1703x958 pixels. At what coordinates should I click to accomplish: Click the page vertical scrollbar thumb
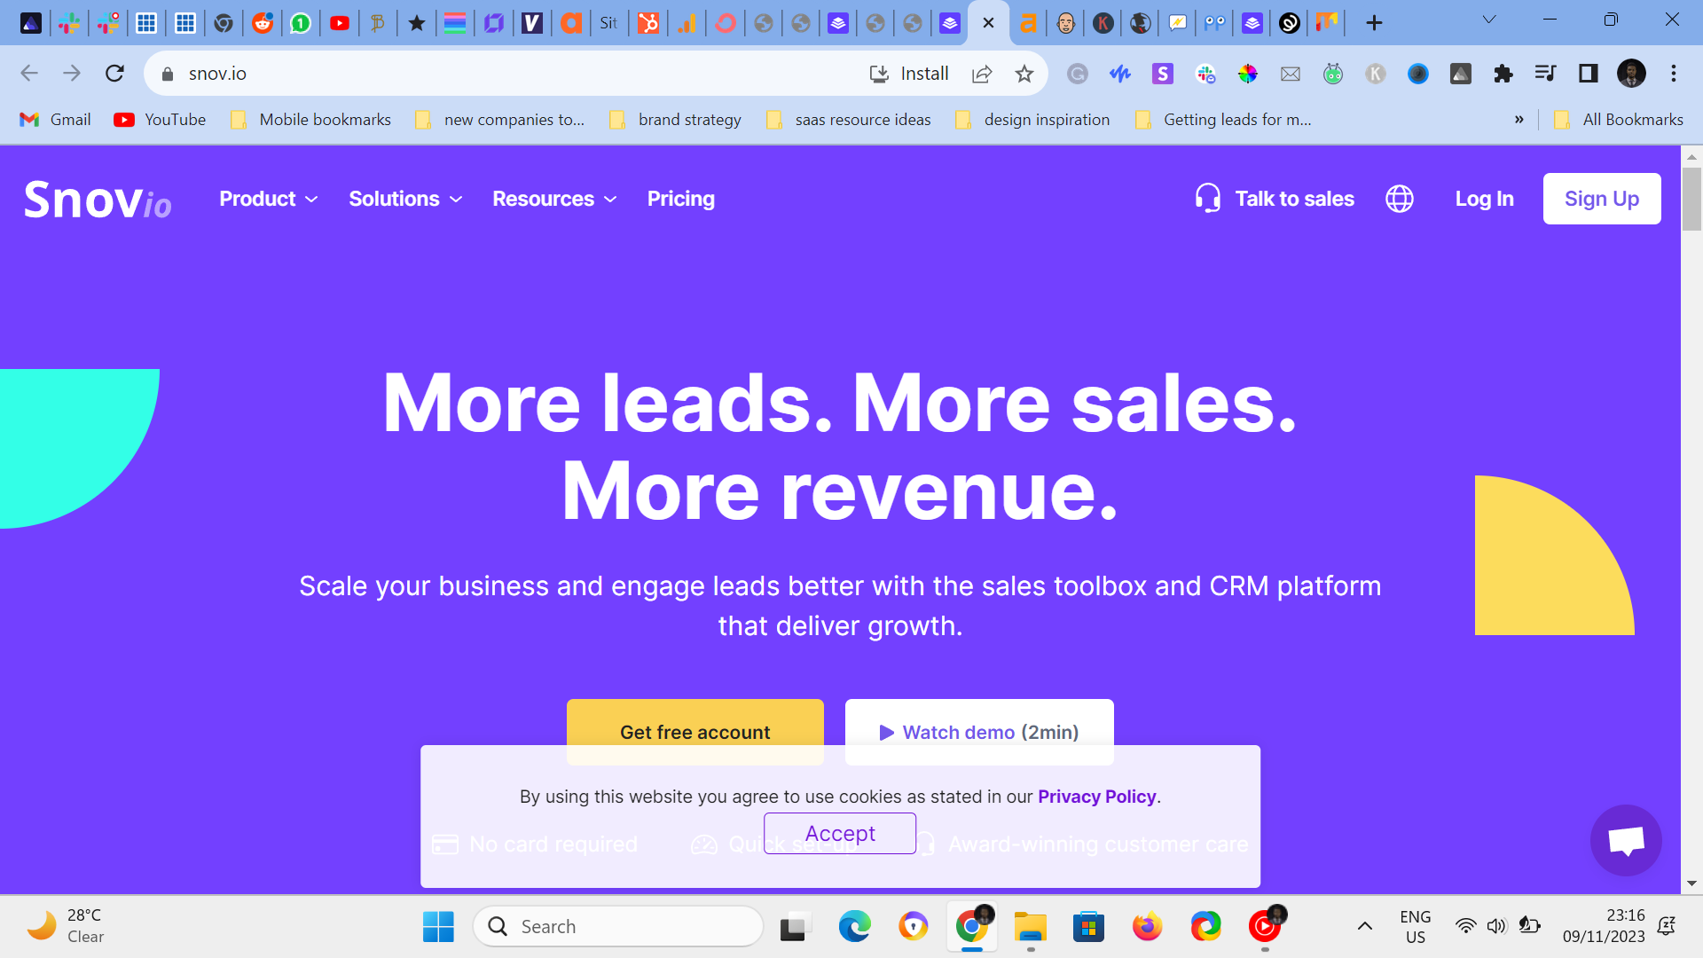pos(1691,198)
